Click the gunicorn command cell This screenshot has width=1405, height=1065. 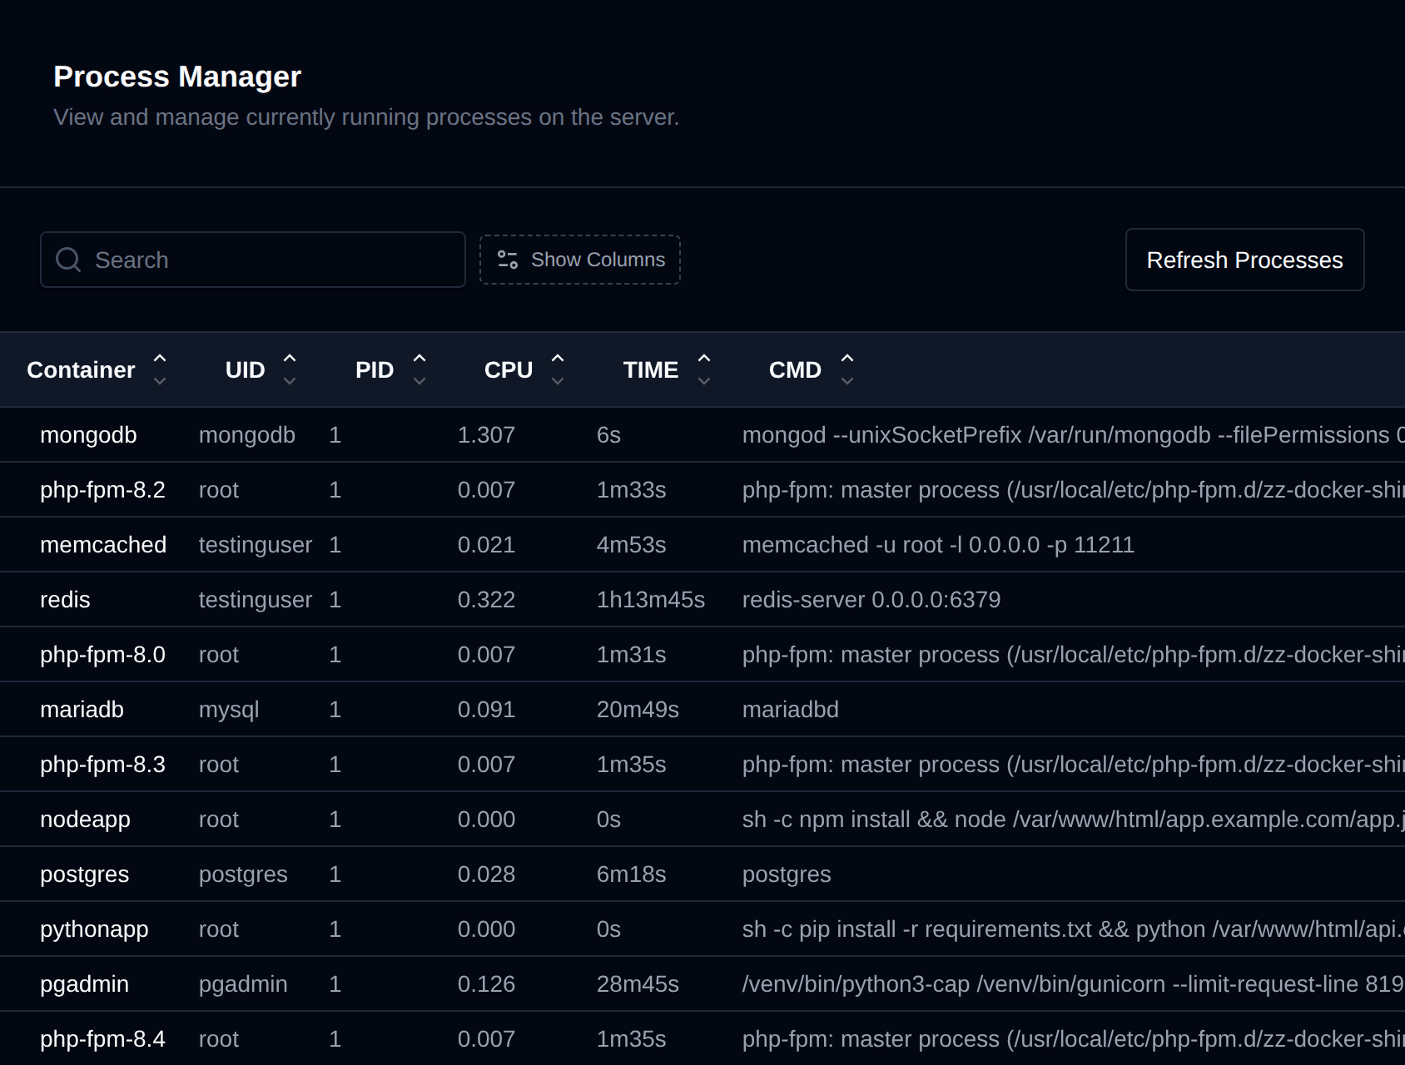point(1073,984)
